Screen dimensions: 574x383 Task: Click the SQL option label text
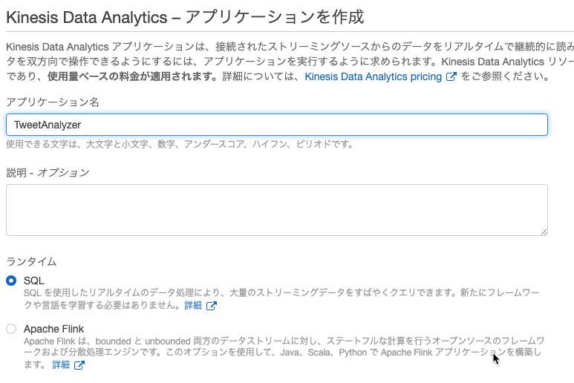pyautogui.click(x=34, y=281)
